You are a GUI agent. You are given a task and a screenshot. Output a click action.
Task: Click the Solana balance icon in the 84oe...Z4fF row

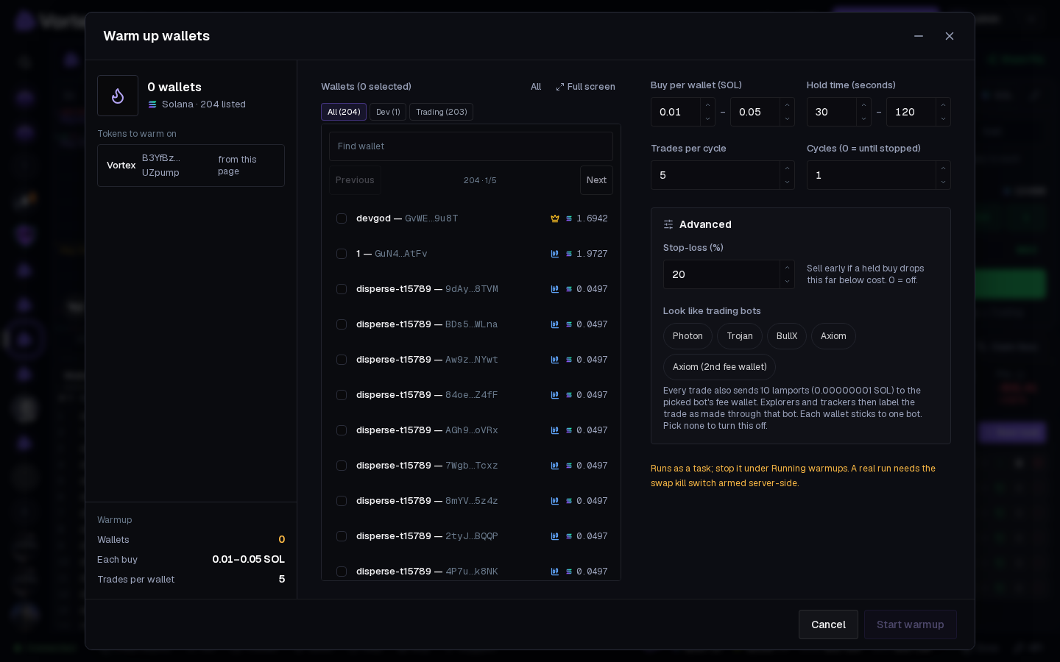[569, 395]
